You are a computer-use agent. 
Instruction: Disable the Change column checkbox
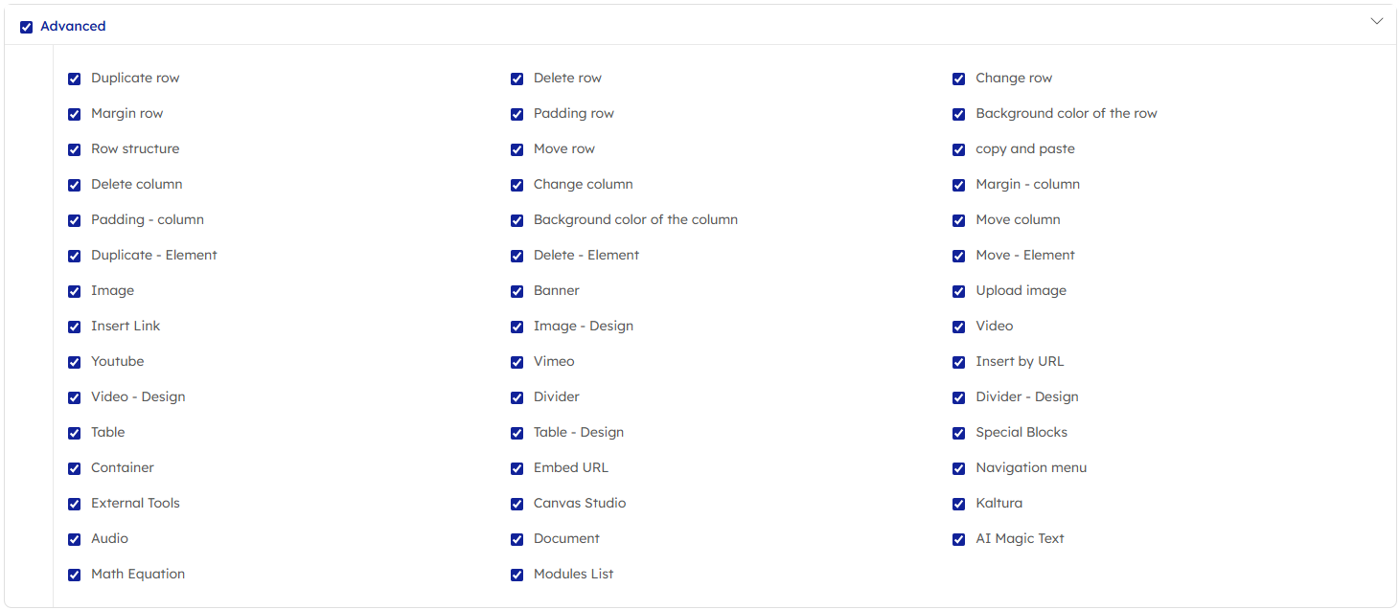pyautogui.click(x=517, y=185)
